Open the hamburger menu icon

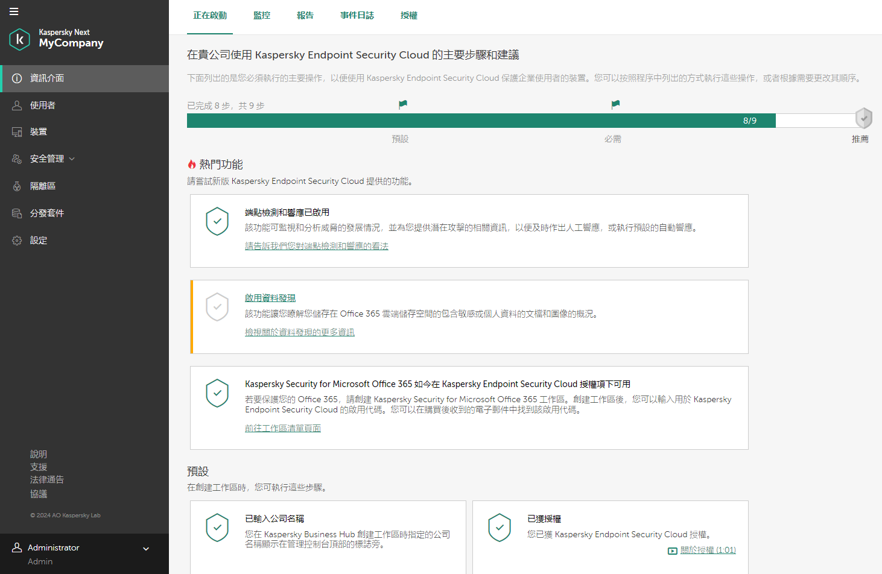(14, 11)
